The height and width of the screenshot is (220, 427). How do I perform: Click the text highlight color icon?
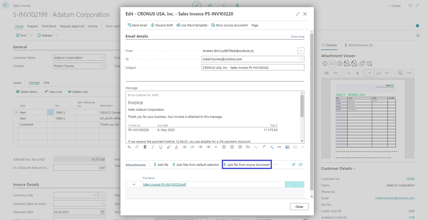(169, 147)
